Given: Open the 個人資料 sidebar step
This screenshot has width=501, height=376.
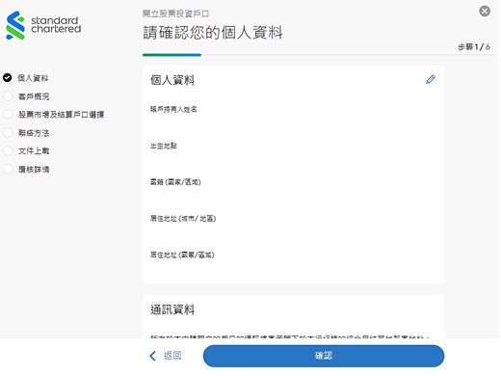Looking at the screenshot, I should coord(33,78).
